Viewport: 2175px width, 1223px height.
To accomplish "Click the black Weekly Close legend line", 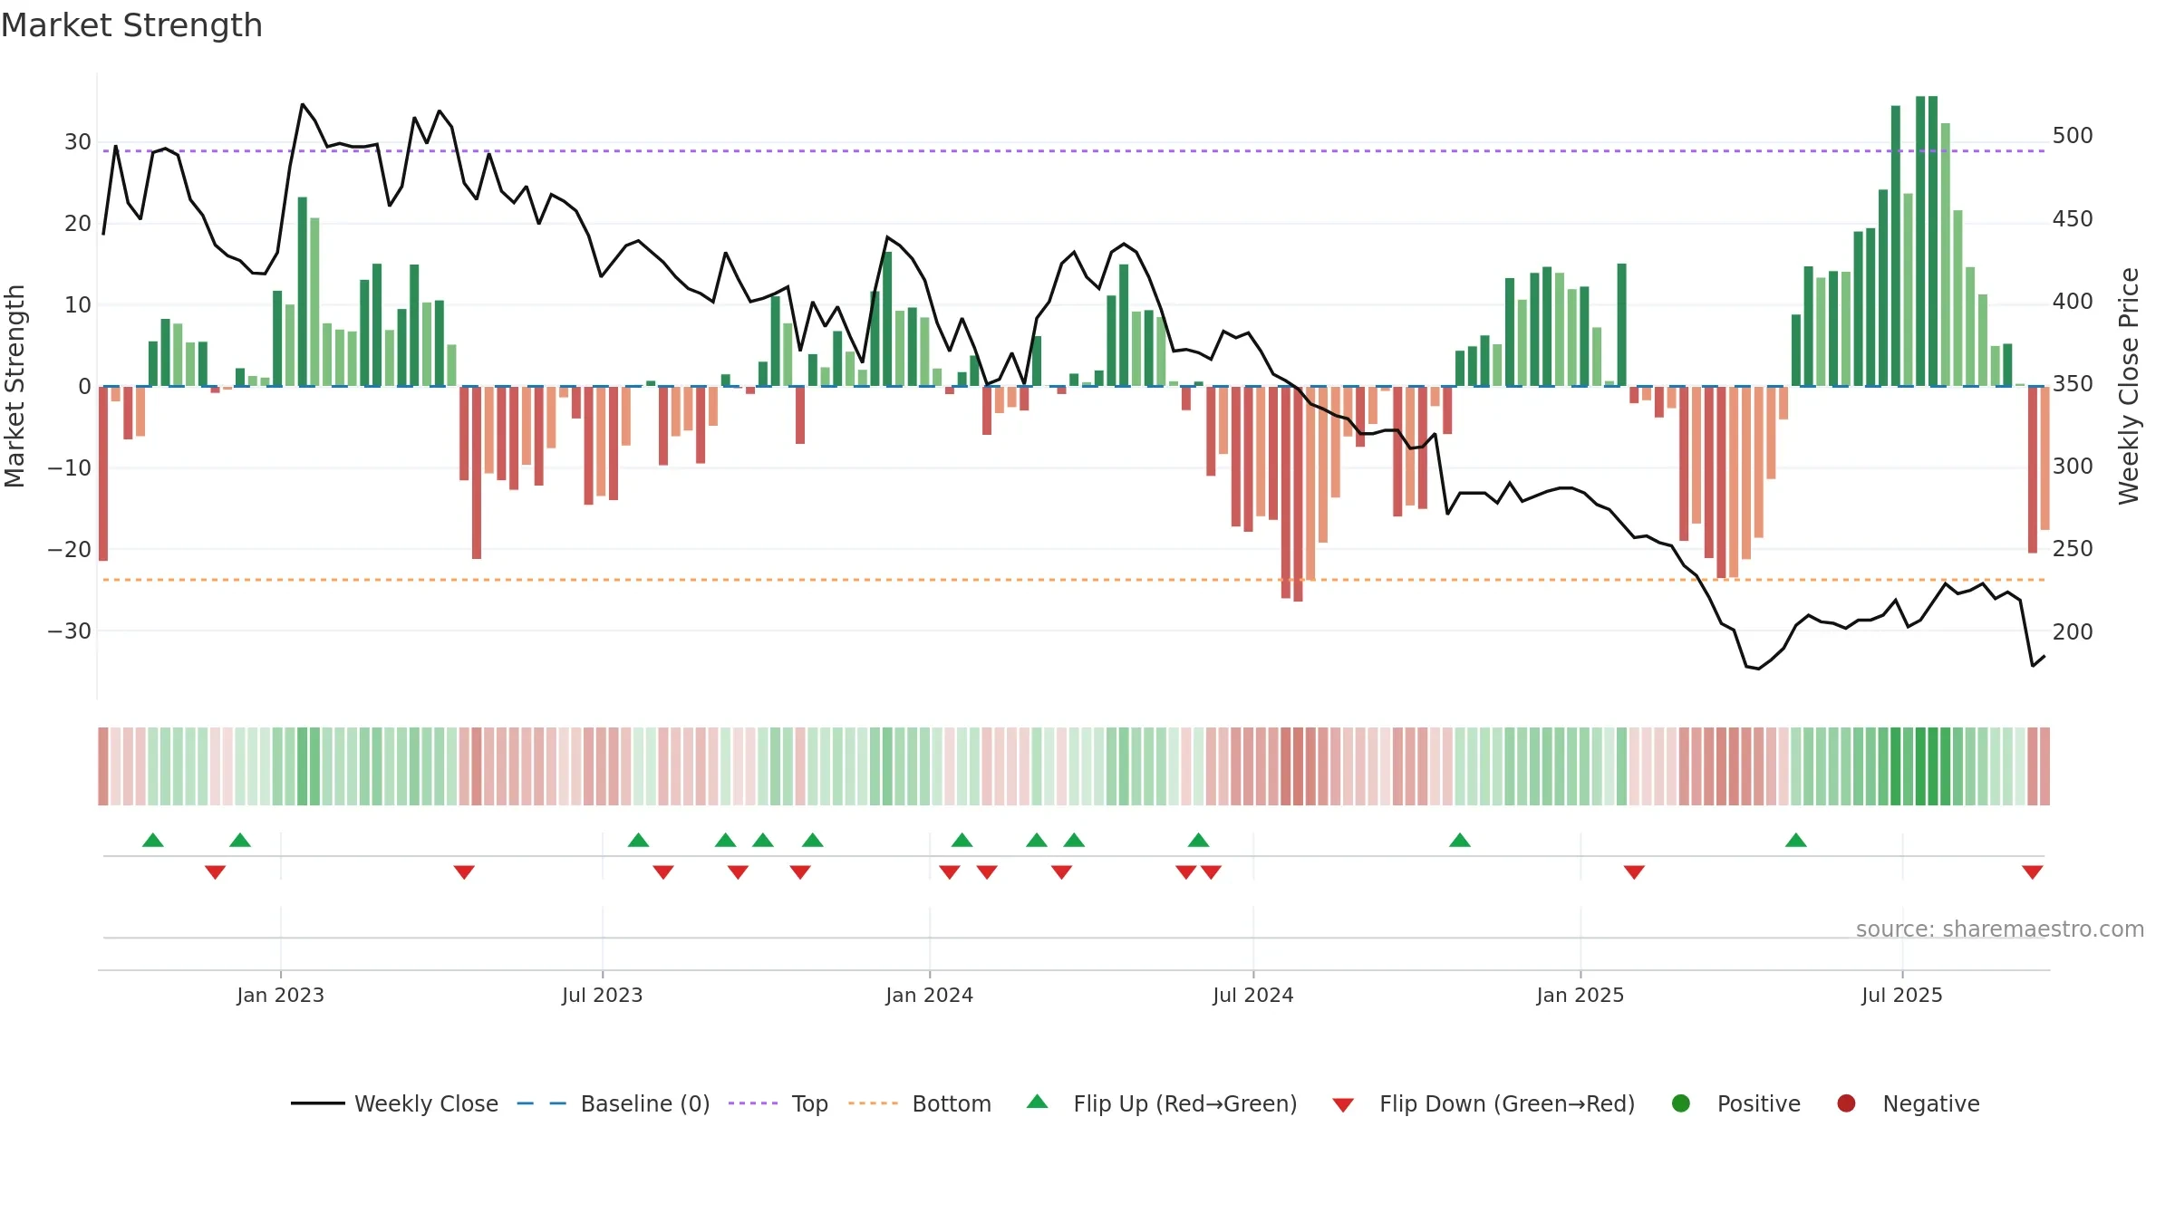I will click(317, 1103).
